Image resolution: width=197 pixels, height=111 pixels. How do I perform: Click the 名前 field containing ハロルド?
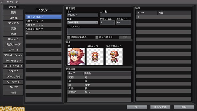tap(83, 15)
